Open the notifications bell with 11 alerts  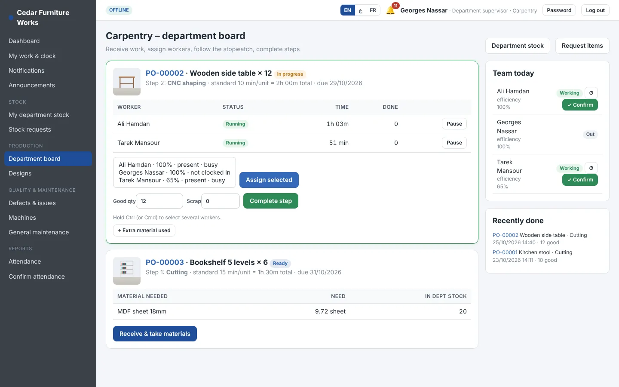pyautogui.click(x=391, y=10)
